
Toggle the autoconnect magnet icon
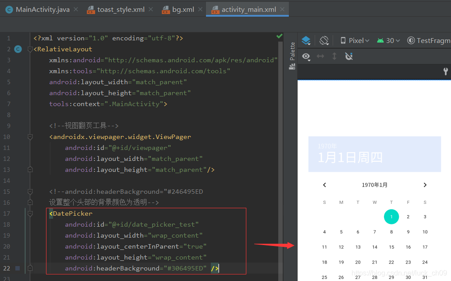tap(349, 56)
